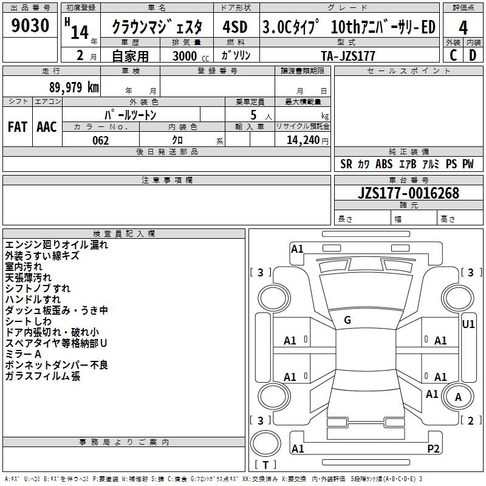Click the lot number 9030
Image resolution: width=486 pixels, height=486 pixels.
pos(30,25)
